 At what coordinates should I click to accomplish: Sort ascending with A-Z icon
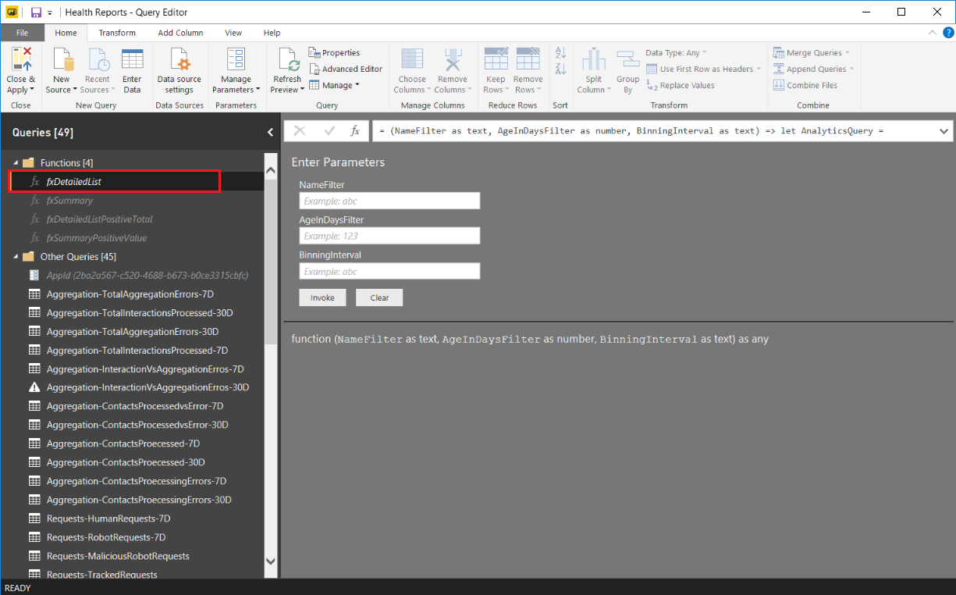coord(560,52)
